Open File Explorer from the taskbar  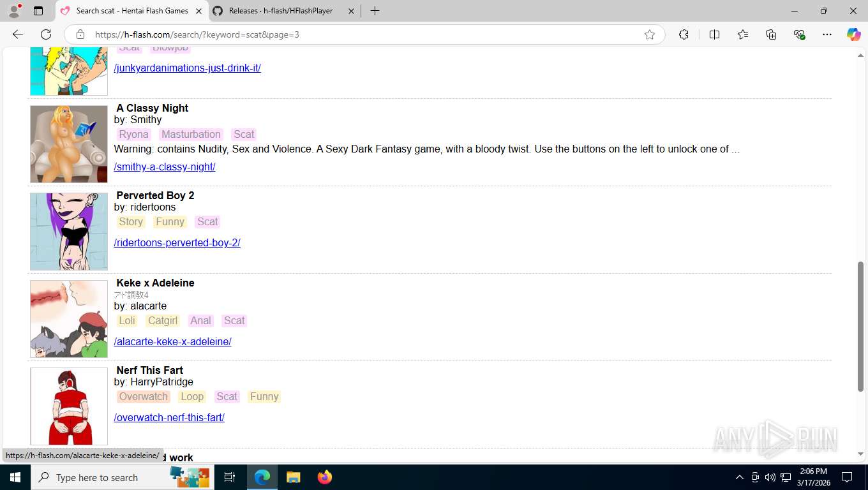[293, 477]
